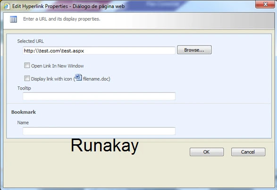Click "Enter a URL and its display properties." text
277x190 pixels.
(62, 19)
